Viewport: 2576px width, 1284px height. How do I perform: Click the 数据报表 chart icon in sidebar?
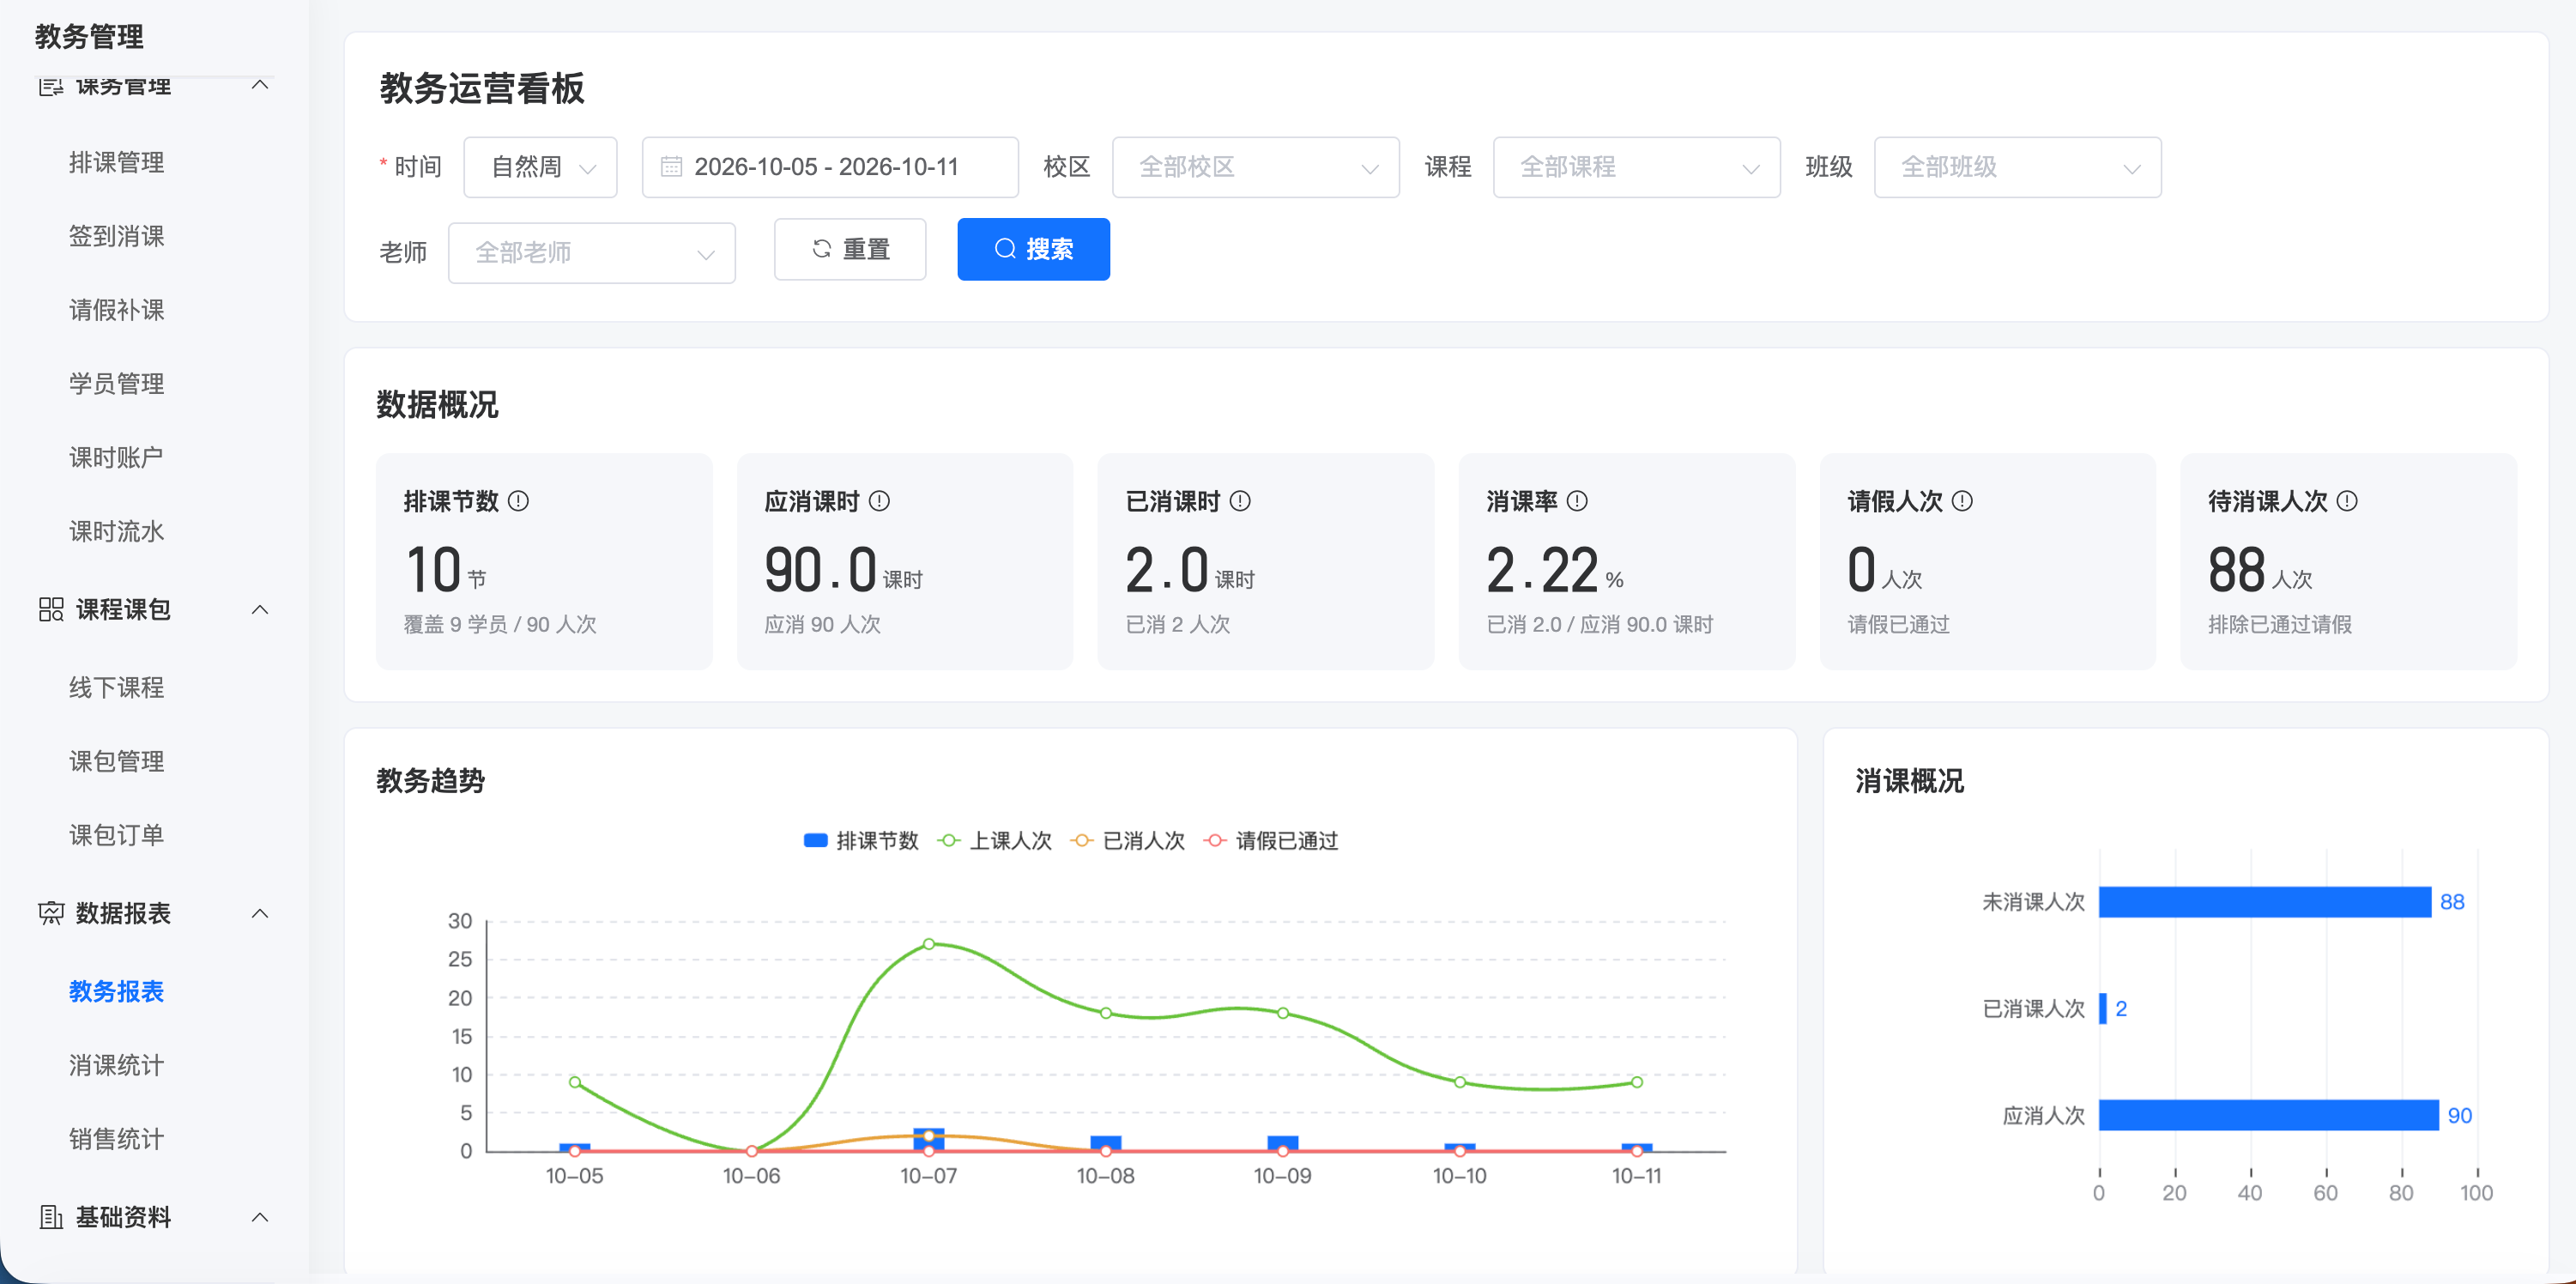pos(51,913)
